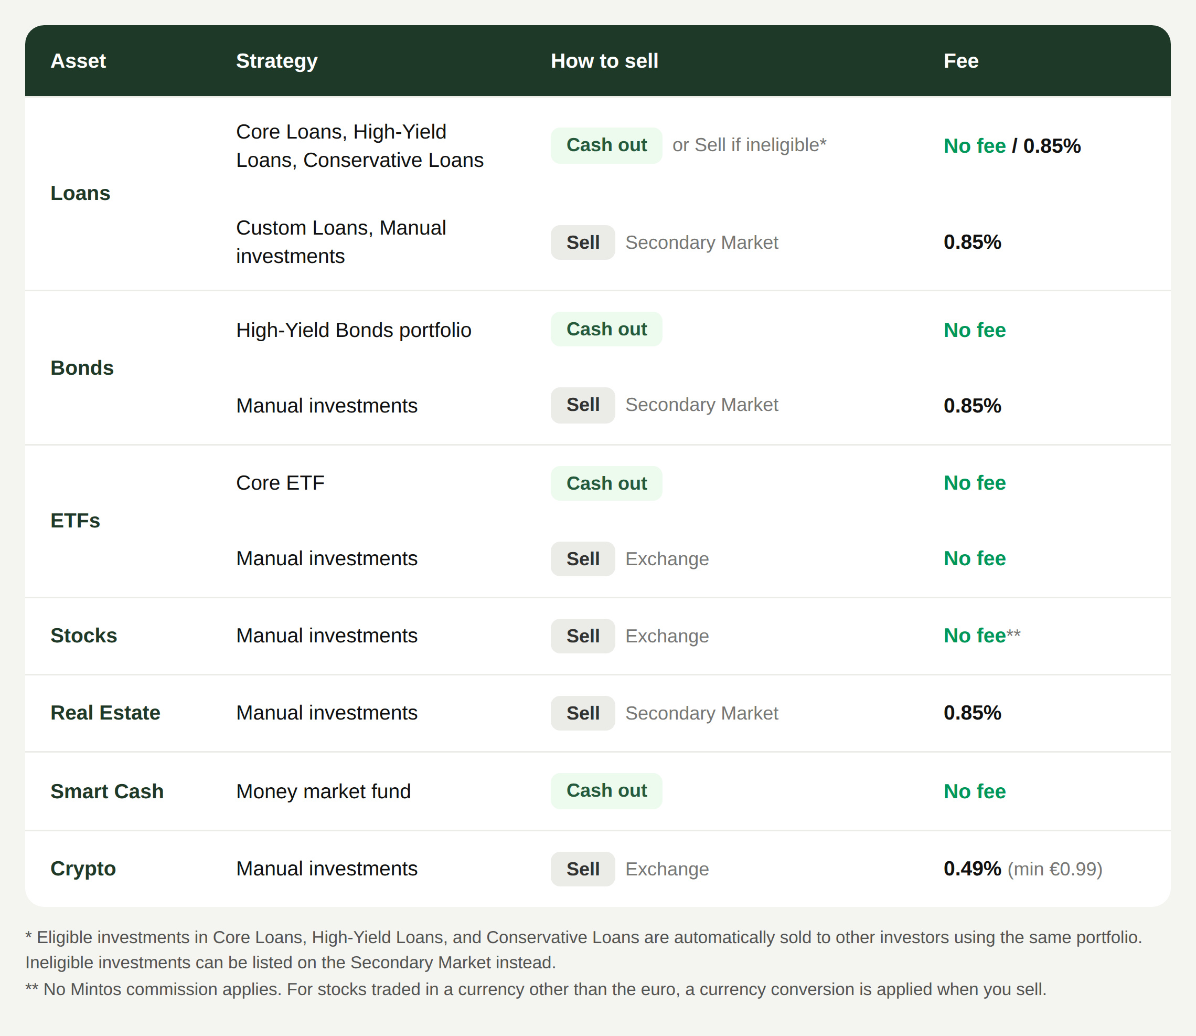Click 'No fee' for Core ETF
Screen dimensions: 1196x1036
pos(974,483)
